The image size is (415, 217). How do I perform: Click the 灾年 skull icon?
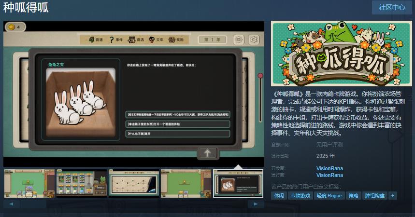(x=153, y=40)
